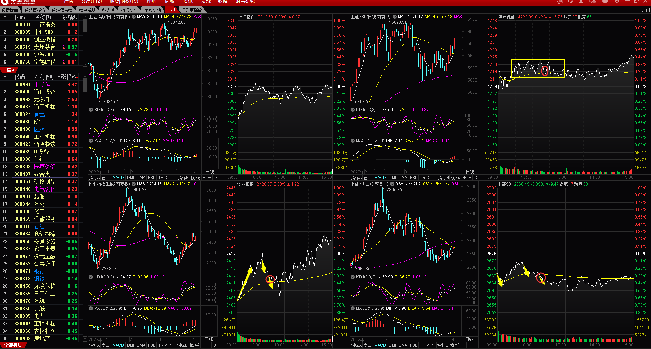Zoom out the 上证380 chart with minus

click(470, 178)
